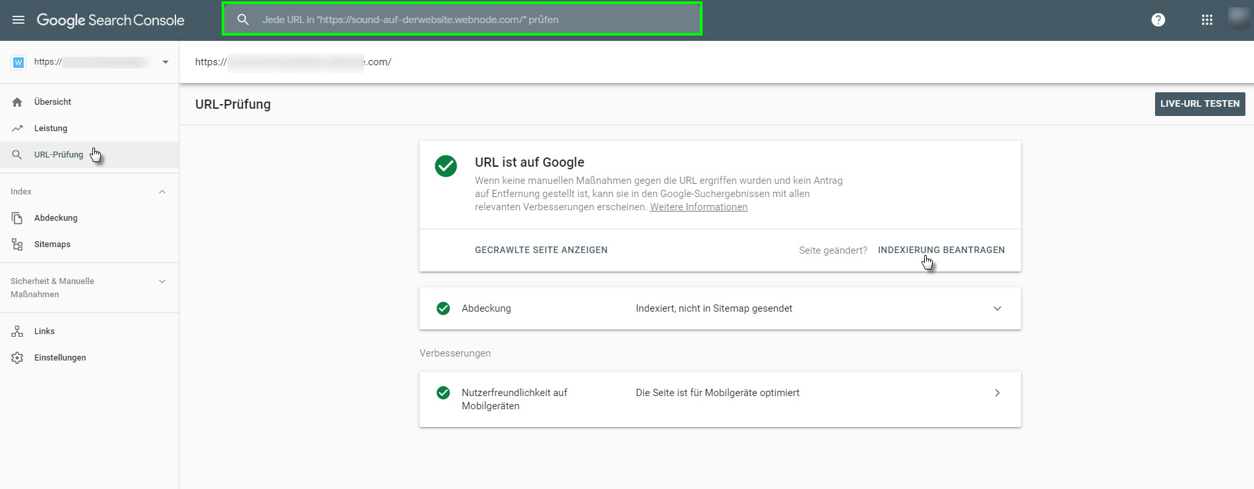Click the URL-Prüfung page heading
Viewport: 1254px width, 489px height.
(233, 104)
